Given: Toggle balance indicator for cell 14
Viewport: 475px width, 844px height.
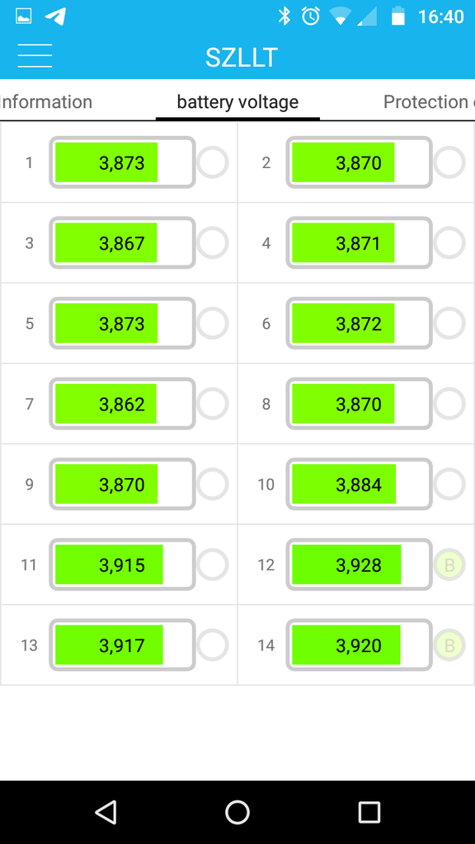Looking at the screenshot, I should point(449,645).
